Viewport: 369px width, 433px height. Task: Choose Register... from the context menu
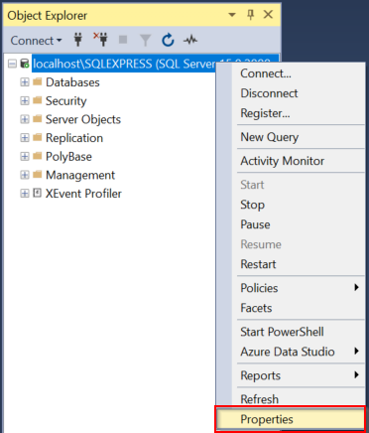291,113
